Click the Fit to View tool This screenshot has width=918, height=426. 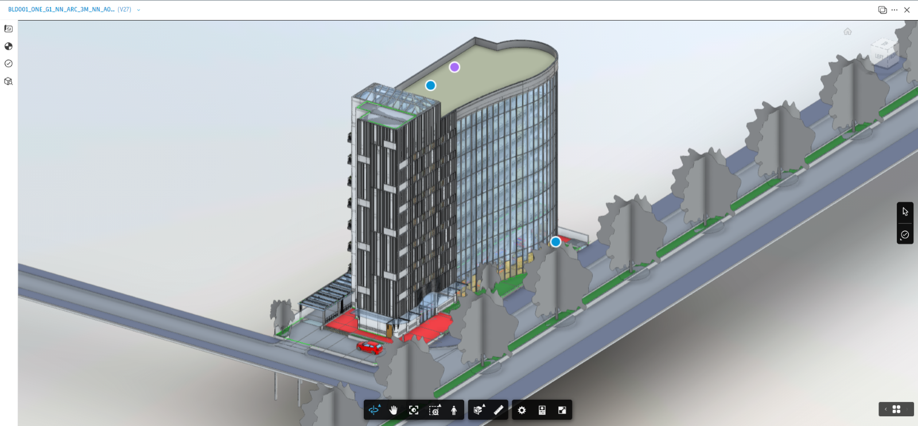pyautogui.click(x=414, y=410)
